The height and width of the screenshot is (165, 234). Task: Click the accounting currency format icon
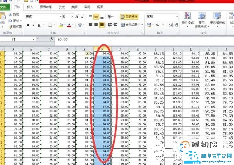(x=149, y=25)
